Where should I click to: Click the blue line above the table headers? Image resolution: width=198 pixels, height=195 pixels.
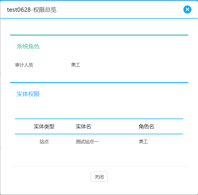[99, 119]
